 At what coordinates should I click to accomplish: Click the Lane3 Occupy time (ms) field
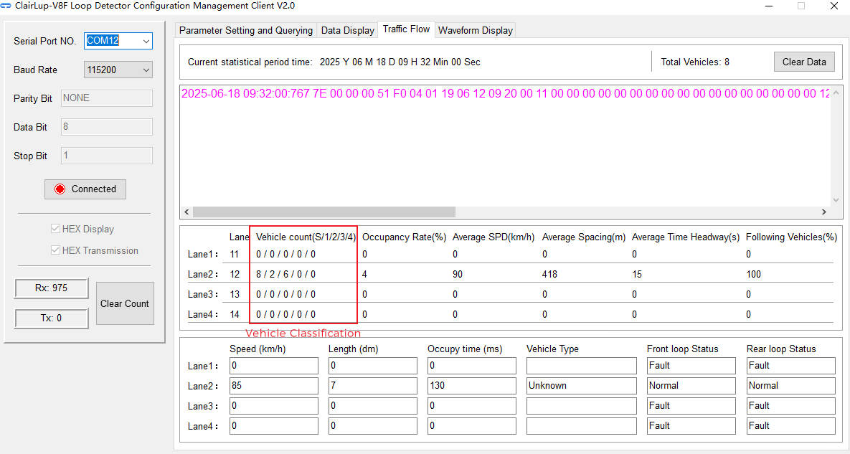[471, 406]
